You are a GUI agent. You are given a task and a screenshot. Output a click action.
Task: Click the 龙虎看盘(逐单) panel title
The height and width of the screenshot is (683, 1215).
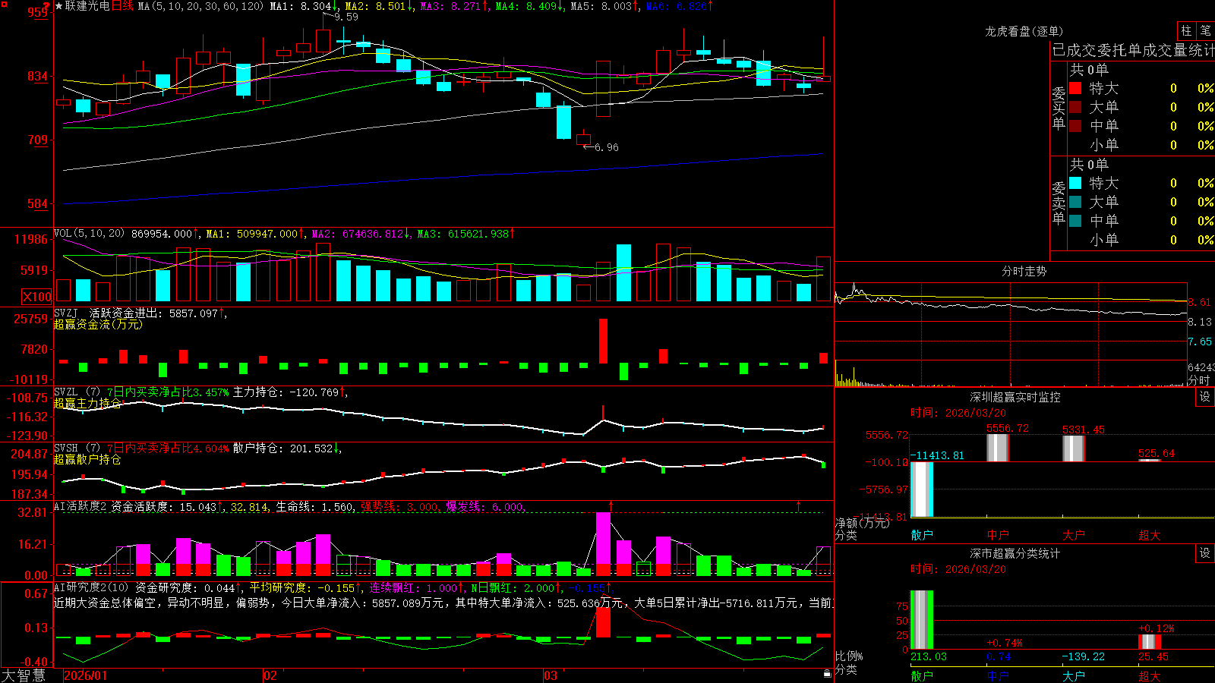(1024, 31)
